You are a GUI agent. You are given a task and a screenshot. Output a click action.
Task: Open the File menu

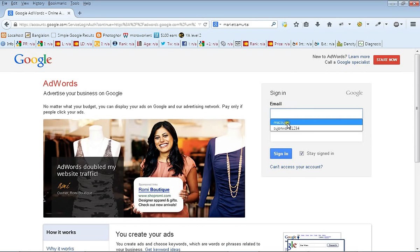[5, 3]
